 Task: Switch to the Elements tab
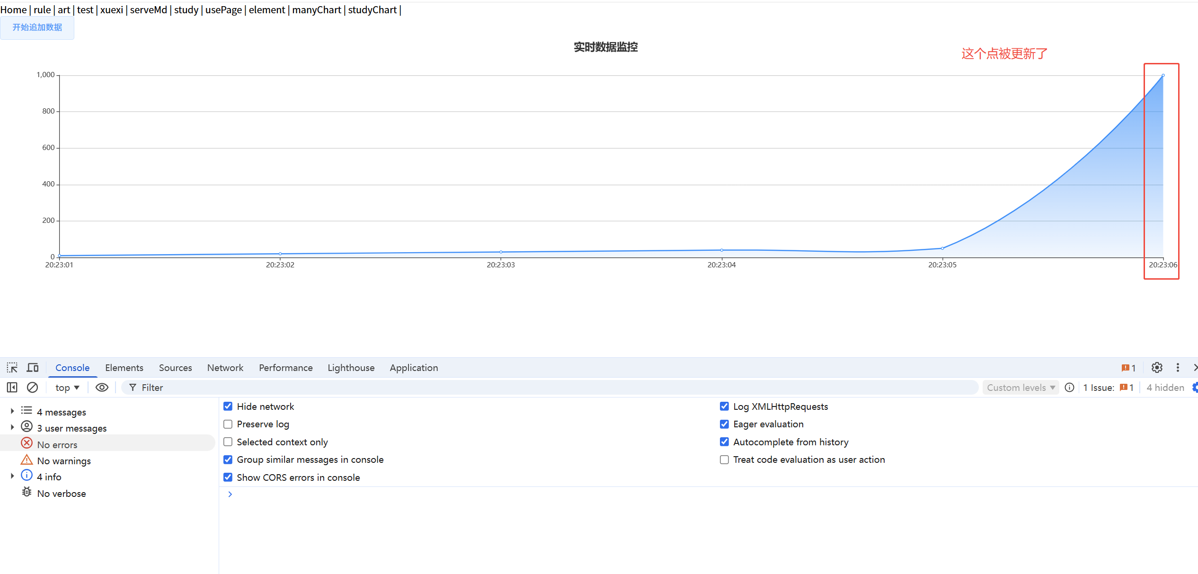[124, 368]
